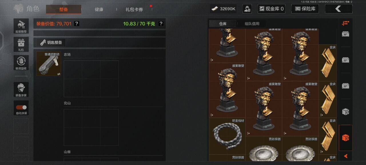Select the 钯金线材 cable item in storage
This screenshot has width=366, height=165.
tap(227, 136)
